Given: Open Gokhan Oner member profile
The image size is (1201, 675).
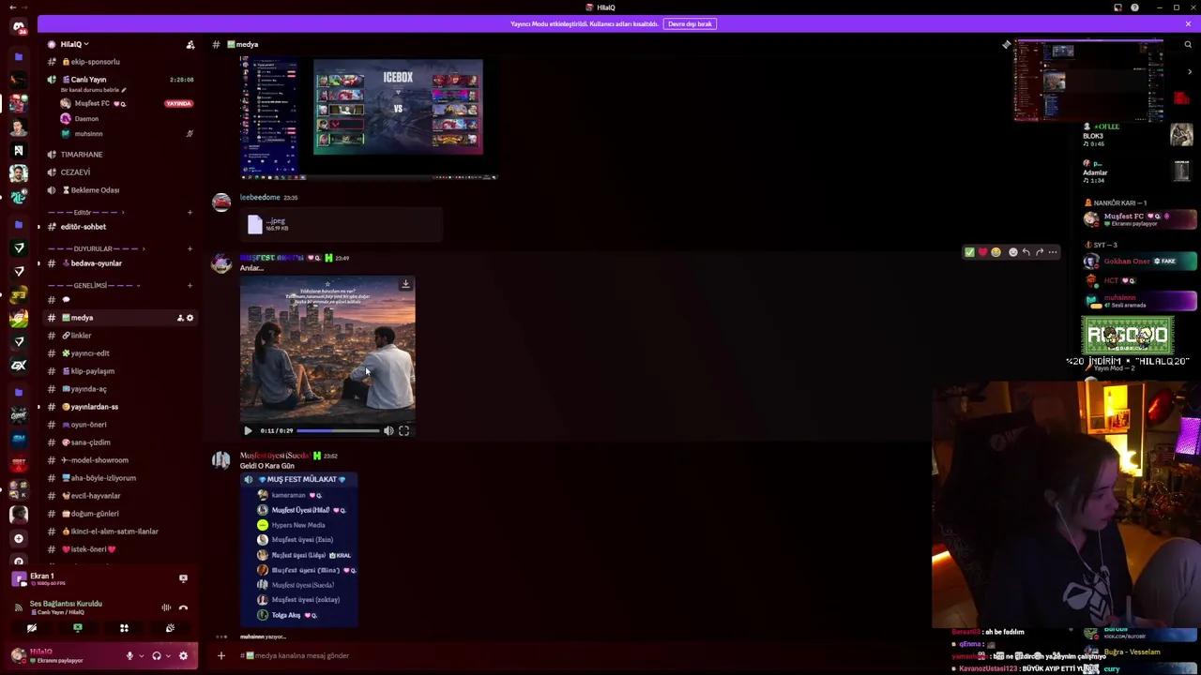Looking at the screenshot, I should (x=1140, y=262).
